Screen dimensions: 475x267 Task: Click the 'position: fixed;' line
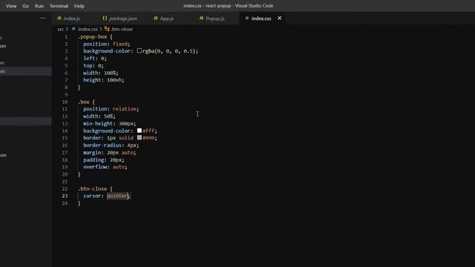click(x=107, y=44)
